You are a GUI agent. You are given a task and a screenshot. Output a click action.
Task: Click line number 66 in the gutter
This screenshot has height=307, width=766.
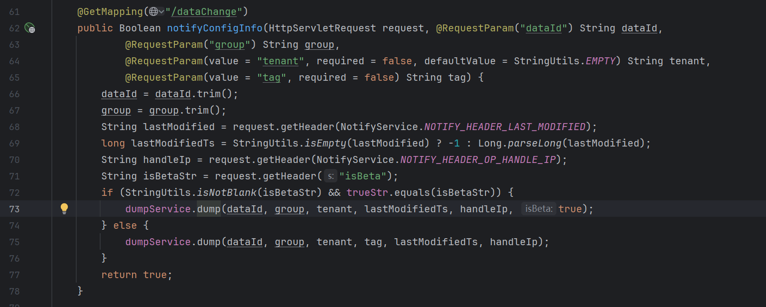14,94
